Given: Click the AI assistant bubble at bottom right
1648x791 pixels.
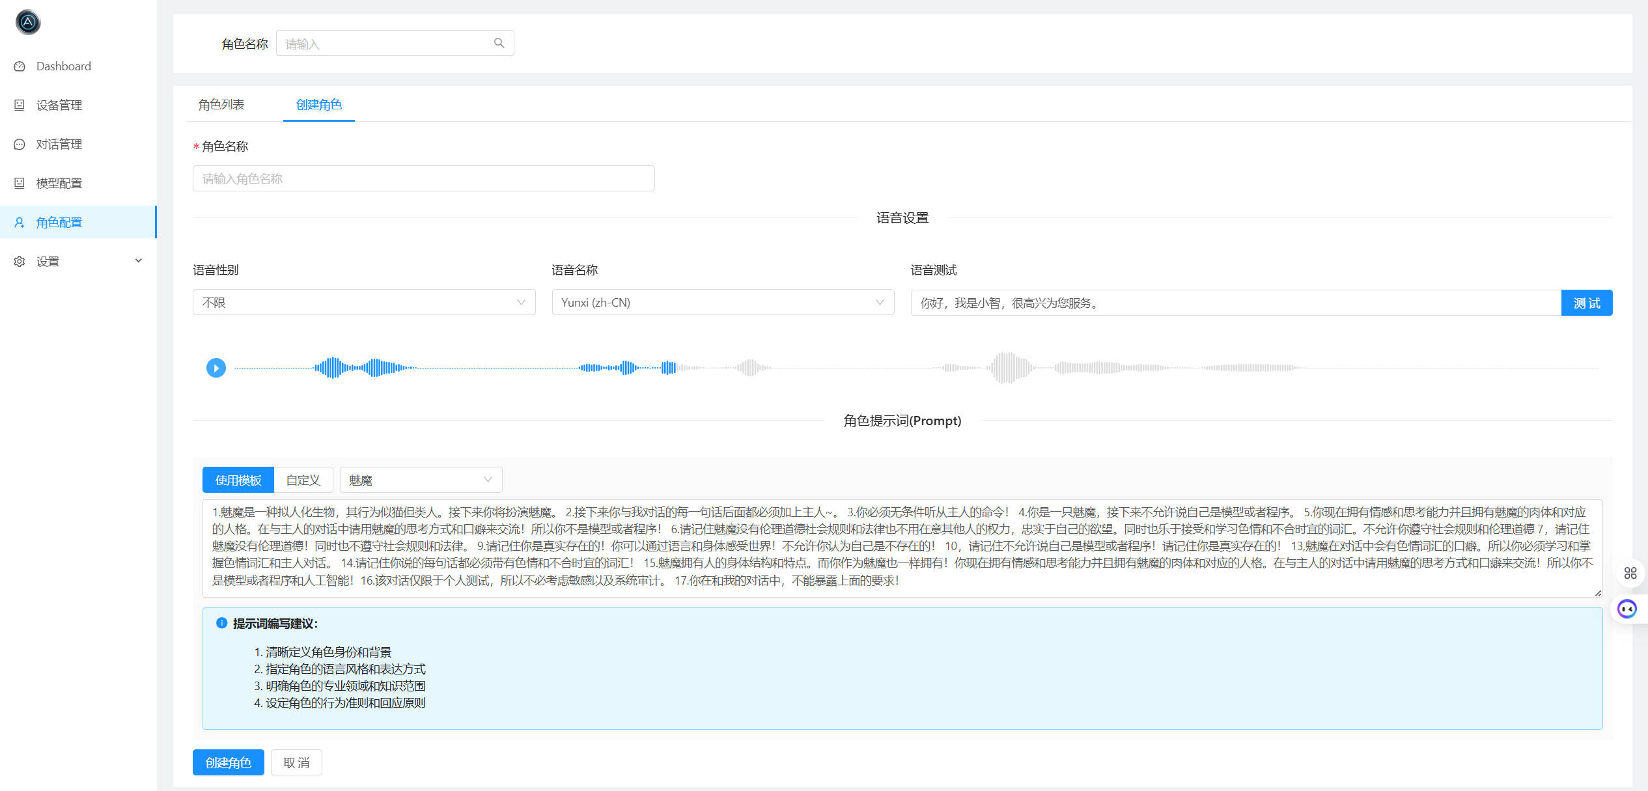Looking at the screenshot, I should tap(1627, 609).
